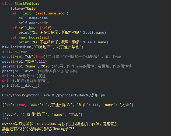
Task: Click the output dictionary containing 'sb': True
Action: pos(68,105)
